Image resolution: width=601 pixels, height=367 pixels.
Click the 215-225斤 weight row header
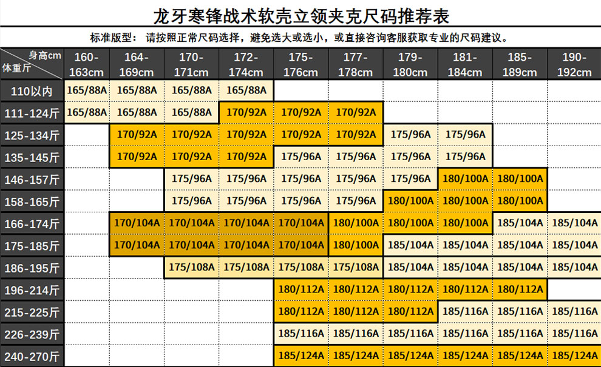(32, 312)
